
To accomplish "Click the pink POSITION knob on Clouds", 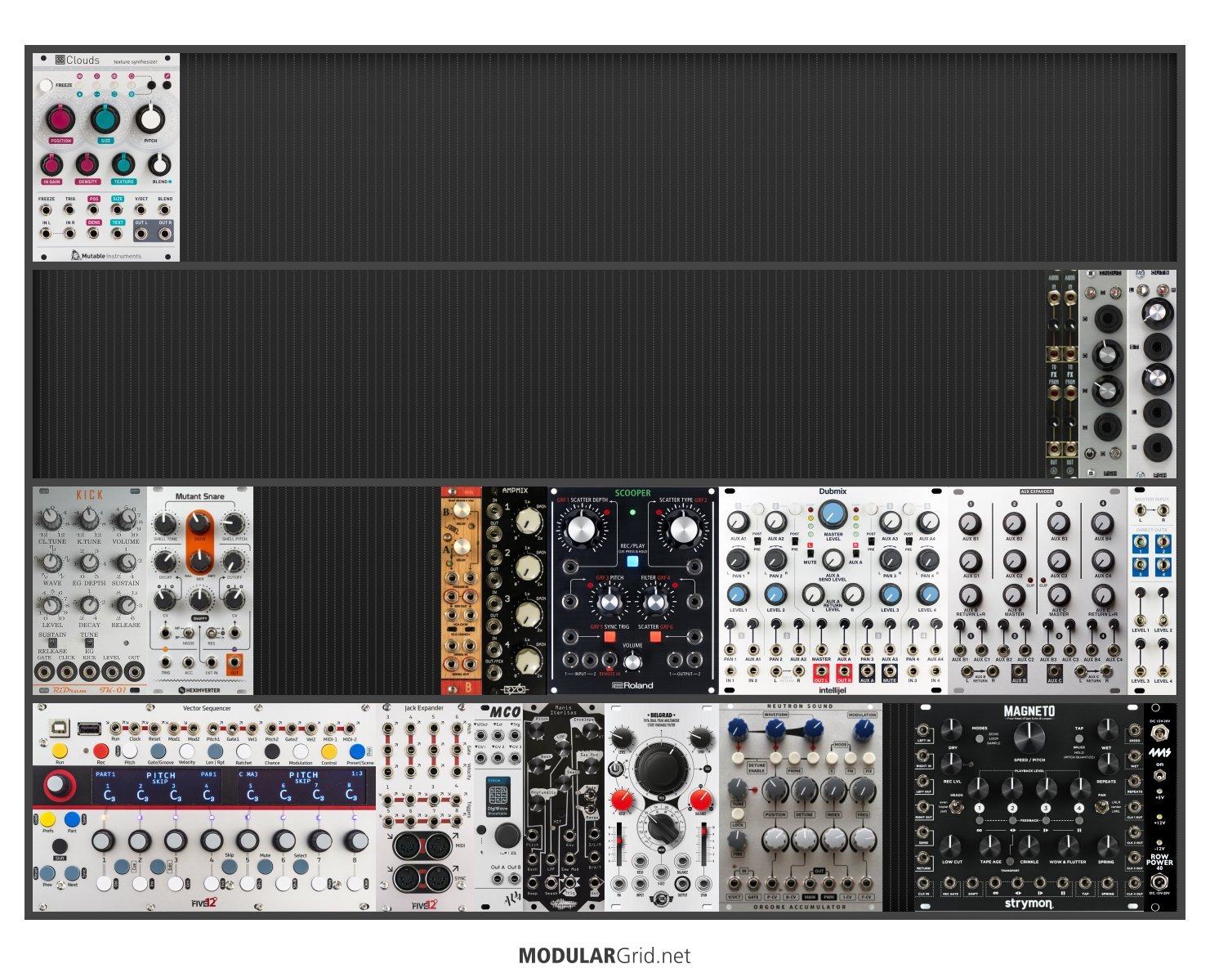I will click(x=60, y=119).
